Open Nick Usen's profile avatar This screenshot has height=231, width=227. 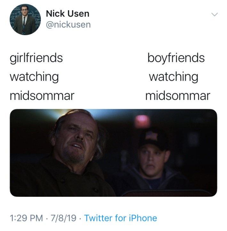point(25,19)
